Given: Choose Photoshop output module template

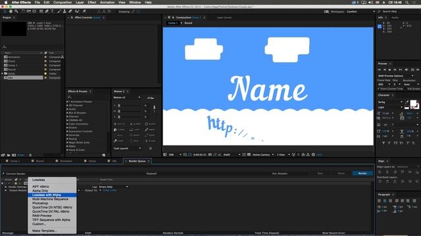Looking at the screenshot, I should click(x=52, y=203).
